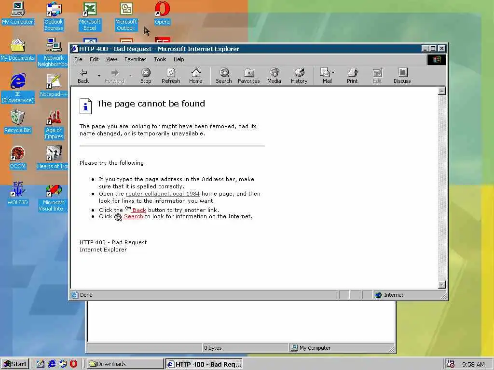Select WOLF3D desktop shortcut
494x370 pixels.
pyautogui.click(x=18, y=194)
